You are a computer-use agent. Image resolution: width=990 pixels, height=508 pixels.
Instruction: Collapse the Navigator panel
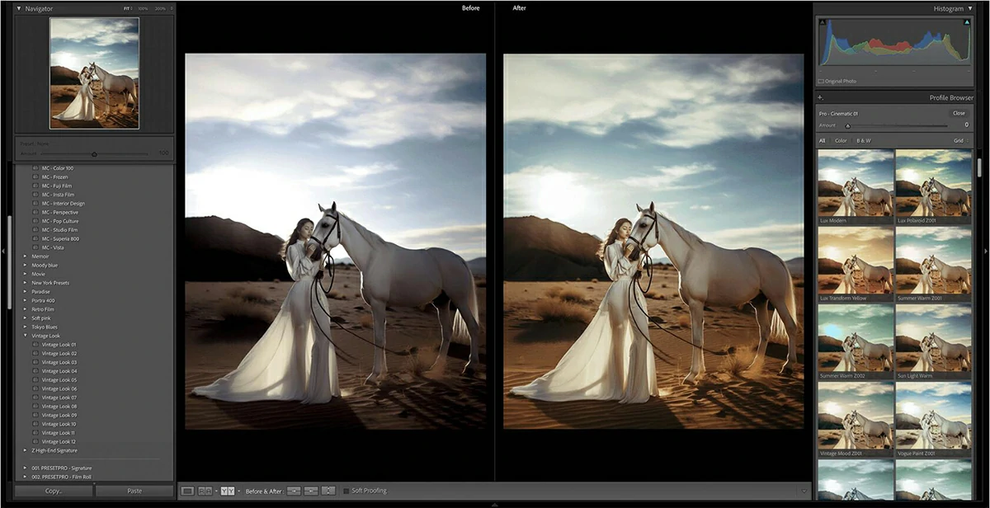[x=19, y=8]
